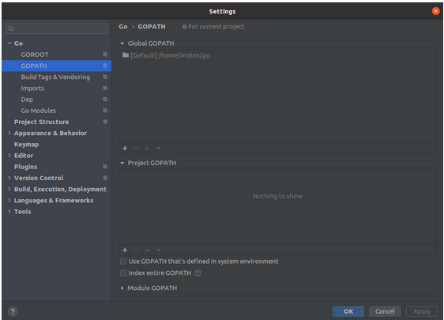The height and width of the screenshot is (320, 444).
Task: Click the project-level icon beside Project Structure
Action: pyautogui.click(x=105, y=122)
